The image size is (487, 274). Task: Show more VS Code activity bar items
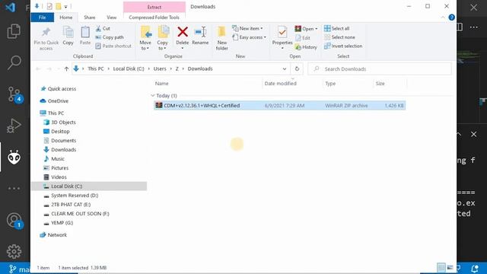pyautogui.click(x=14, y=188)
